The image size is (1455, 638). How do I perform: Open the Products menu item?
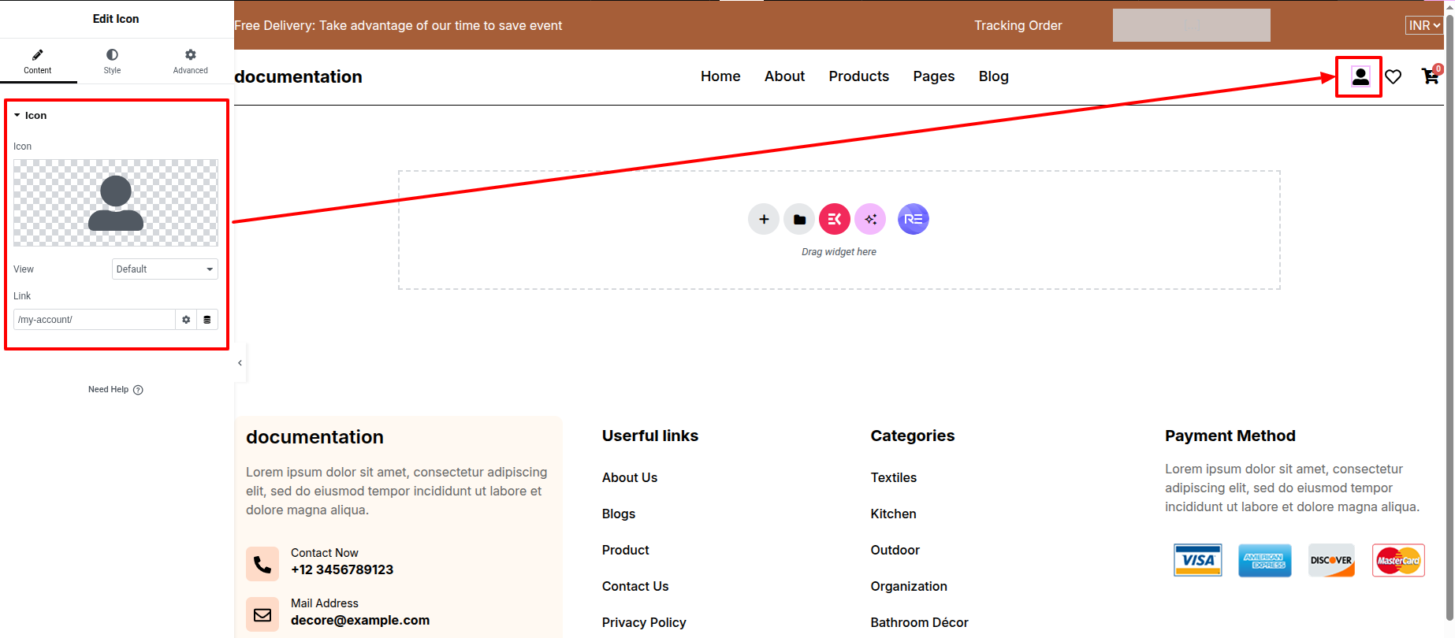click(858, 76)
